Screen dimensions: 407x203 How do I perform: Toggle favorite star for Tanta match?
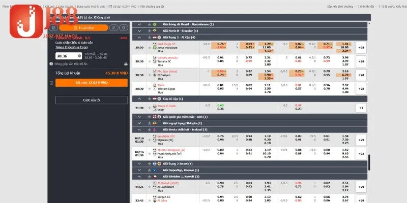click(149, 88)
